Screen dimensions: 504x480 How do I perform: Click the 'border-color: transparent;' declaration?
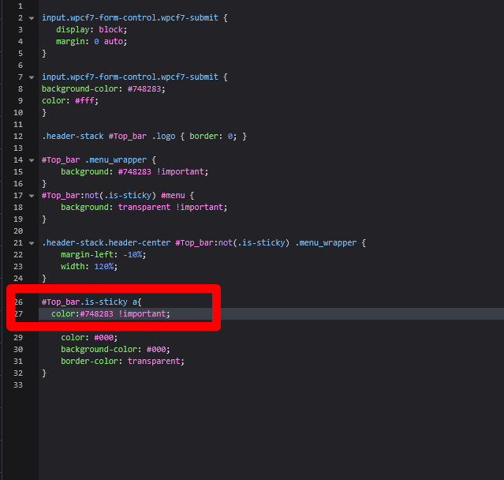point(122,361)
